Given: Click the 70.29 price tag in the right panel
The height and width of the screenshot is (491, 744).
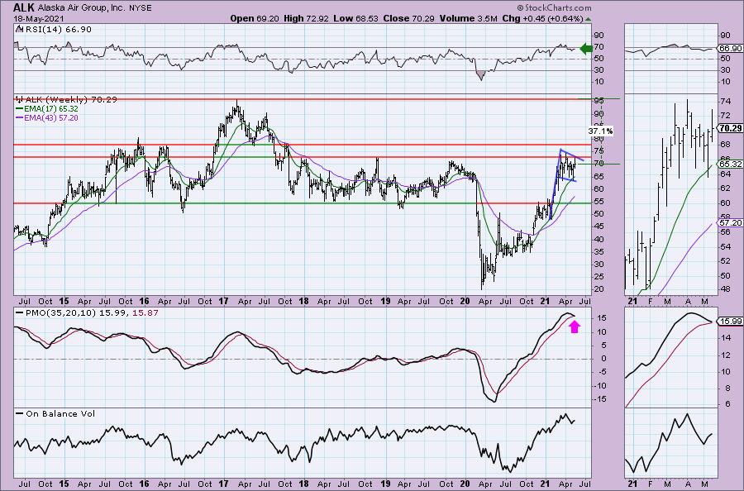Looking at the screenshot, I should tap(730, 128).
